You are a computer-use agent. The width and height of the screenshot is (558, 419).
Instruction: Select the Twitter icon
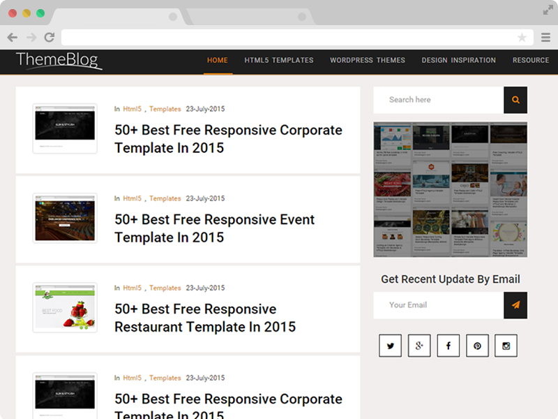(x=390, y=346)
